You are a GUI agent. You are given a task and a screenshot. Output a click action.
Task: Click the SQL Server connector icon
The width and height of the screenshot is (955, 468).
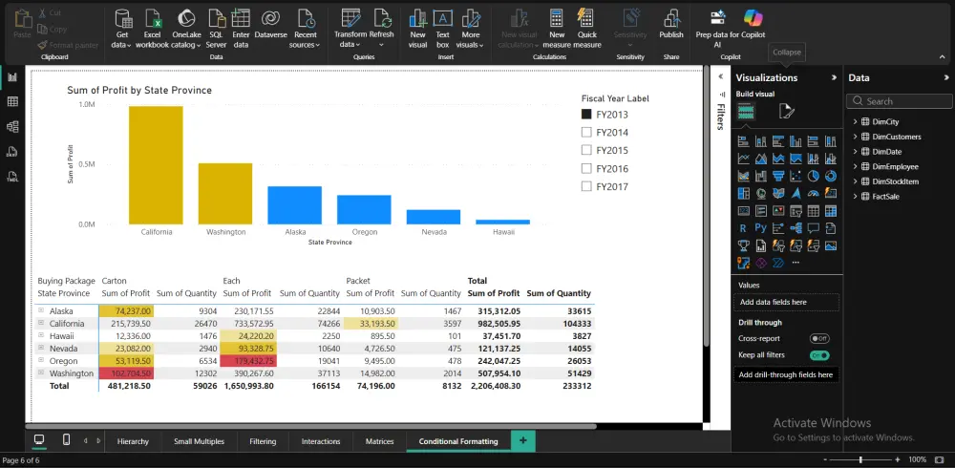tap(216, 18)
